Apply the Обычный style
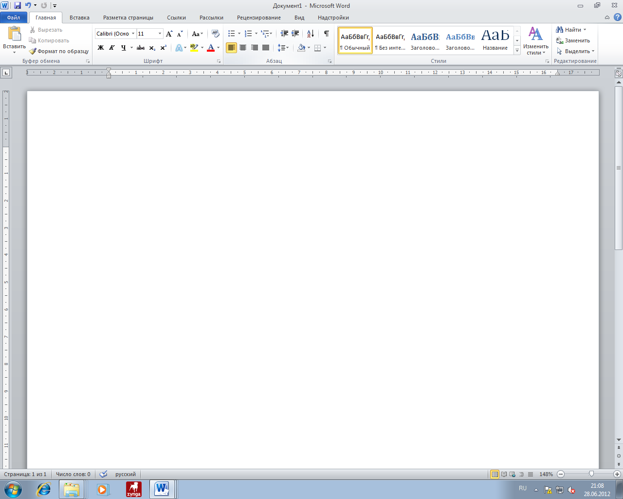 pyautogui.click(x=355, y=40)
